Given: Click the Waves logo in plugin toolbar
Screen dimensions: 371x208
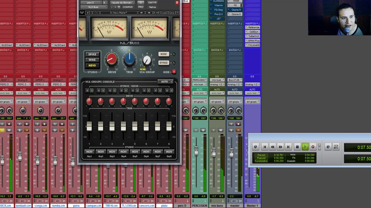Looking at the screenshot, I should tap(82, 13).
